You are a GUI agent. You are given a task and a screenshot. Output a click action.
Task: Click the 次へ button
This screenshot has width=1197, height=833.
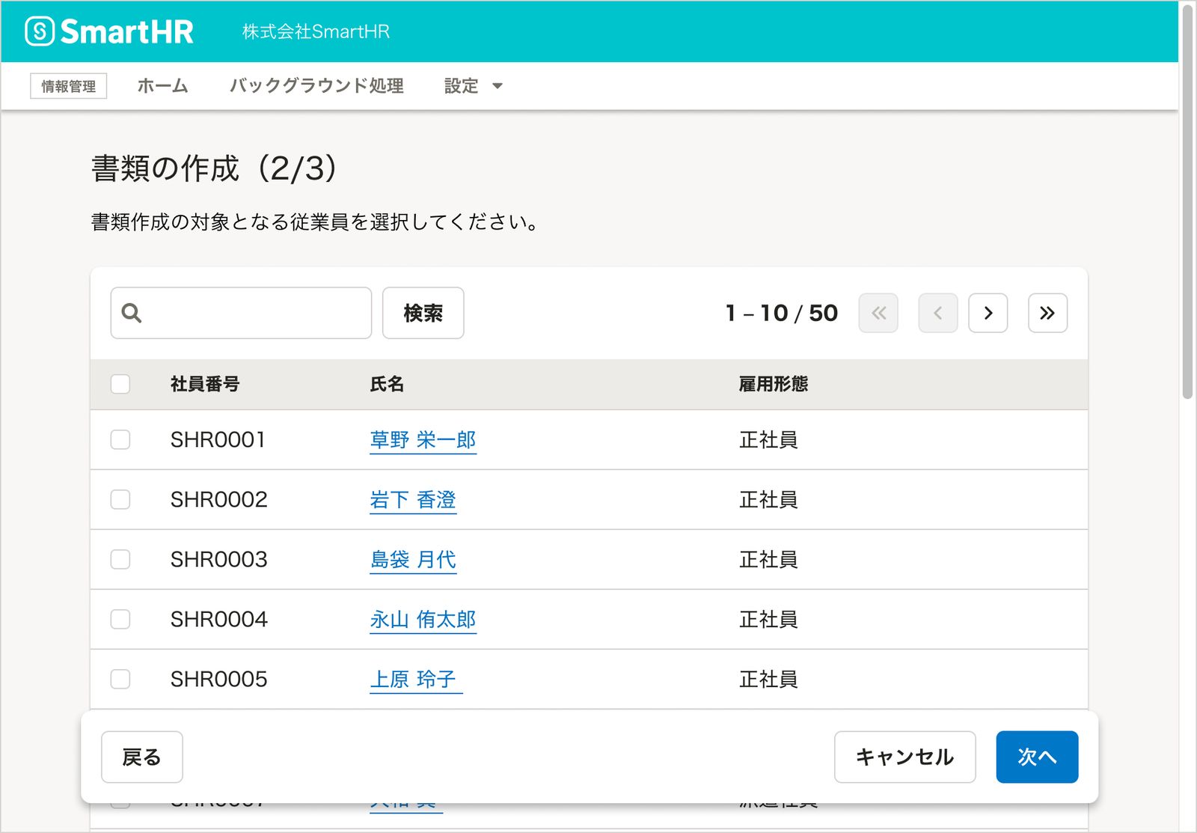(x=1036, y=757)
